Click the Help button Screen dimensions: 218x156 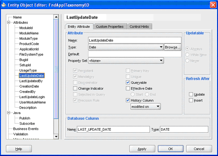pyautogui.click(x=19, y=149)
